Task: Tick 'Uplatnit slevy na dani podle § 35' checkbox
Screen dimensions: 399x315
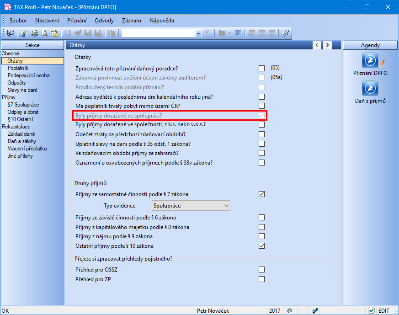Action: point(261,144)
